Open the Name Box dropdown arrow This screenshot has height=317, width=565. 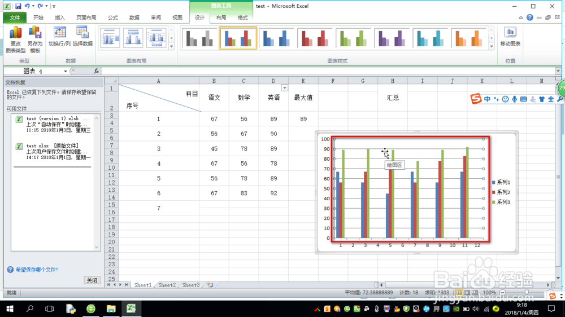tap(65, 71)
